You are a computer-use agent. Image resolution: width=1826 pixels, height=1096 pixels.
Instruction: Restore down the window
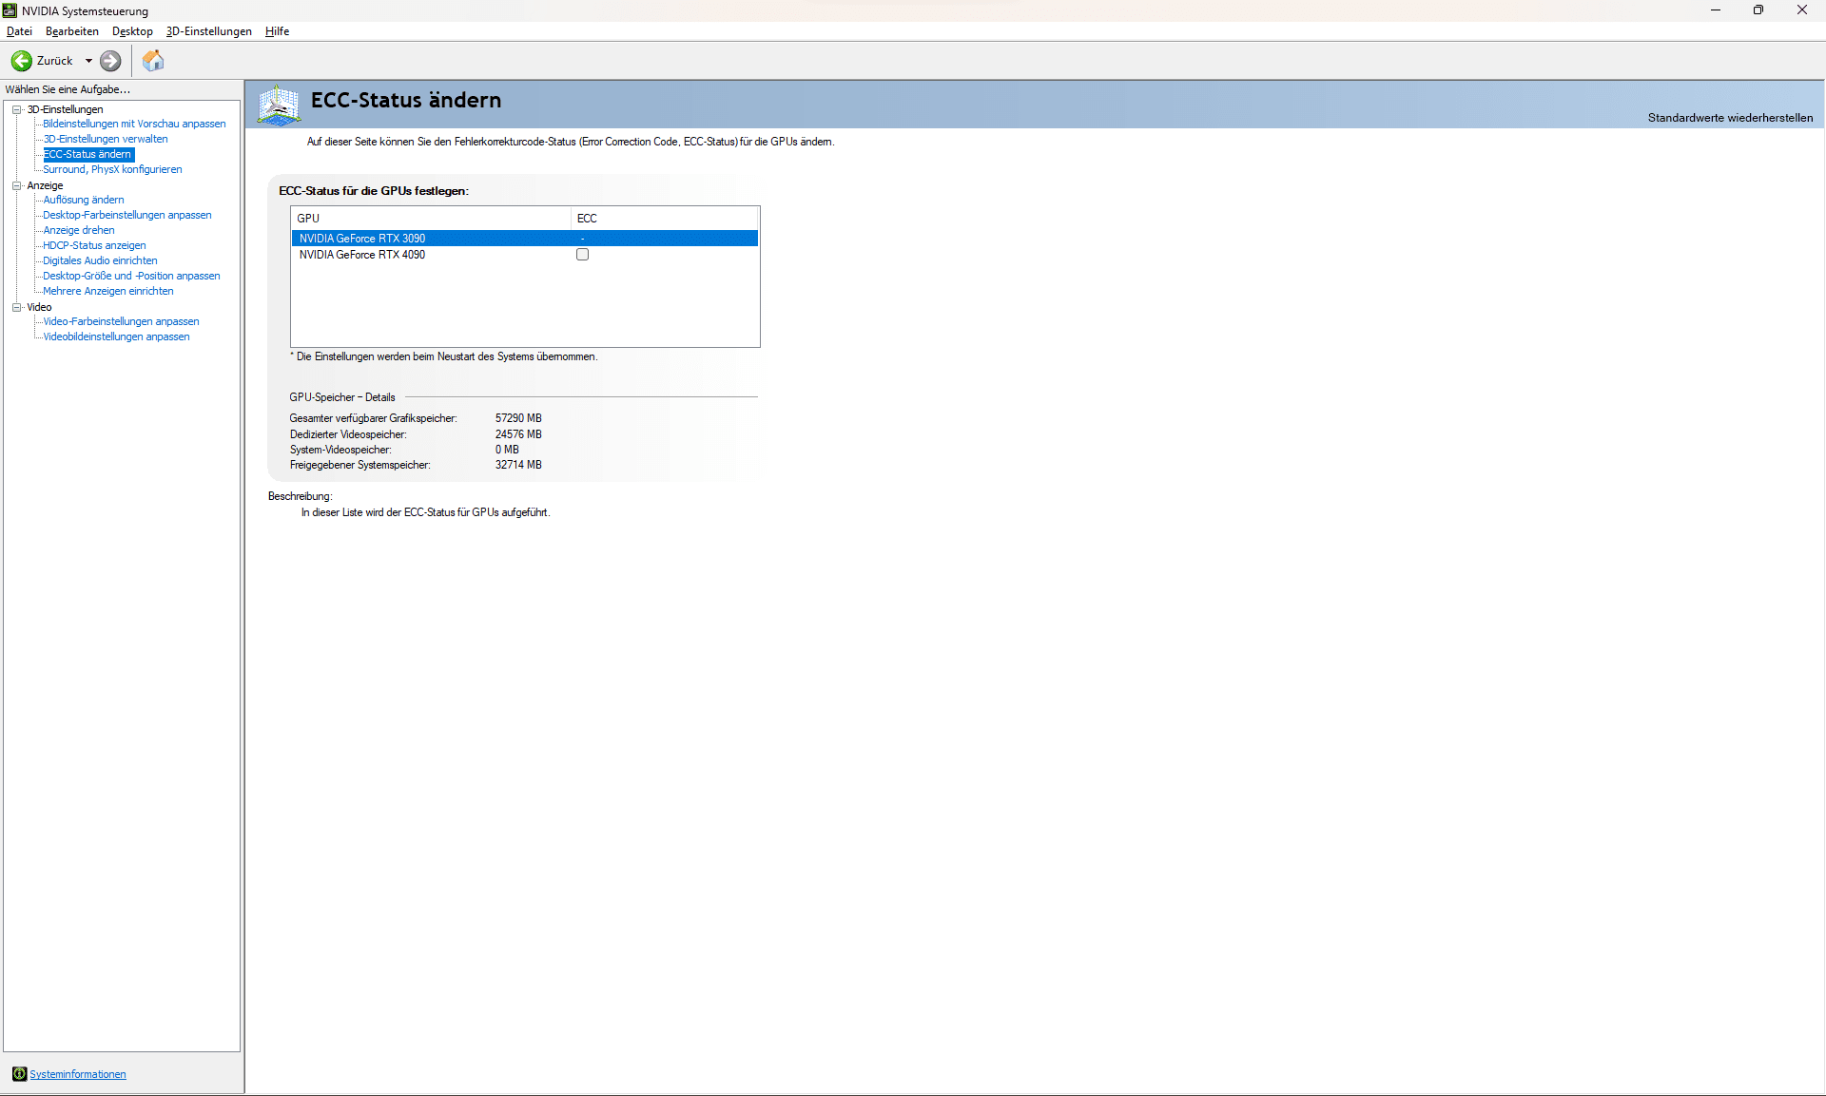[x=1758, y=10]
